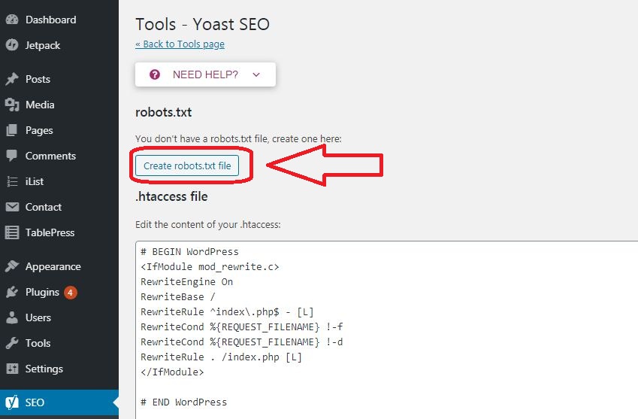Open the Contact menu item
Viewport: 638px width, 419px height.
pyautogui.click(x=59, y=207)
